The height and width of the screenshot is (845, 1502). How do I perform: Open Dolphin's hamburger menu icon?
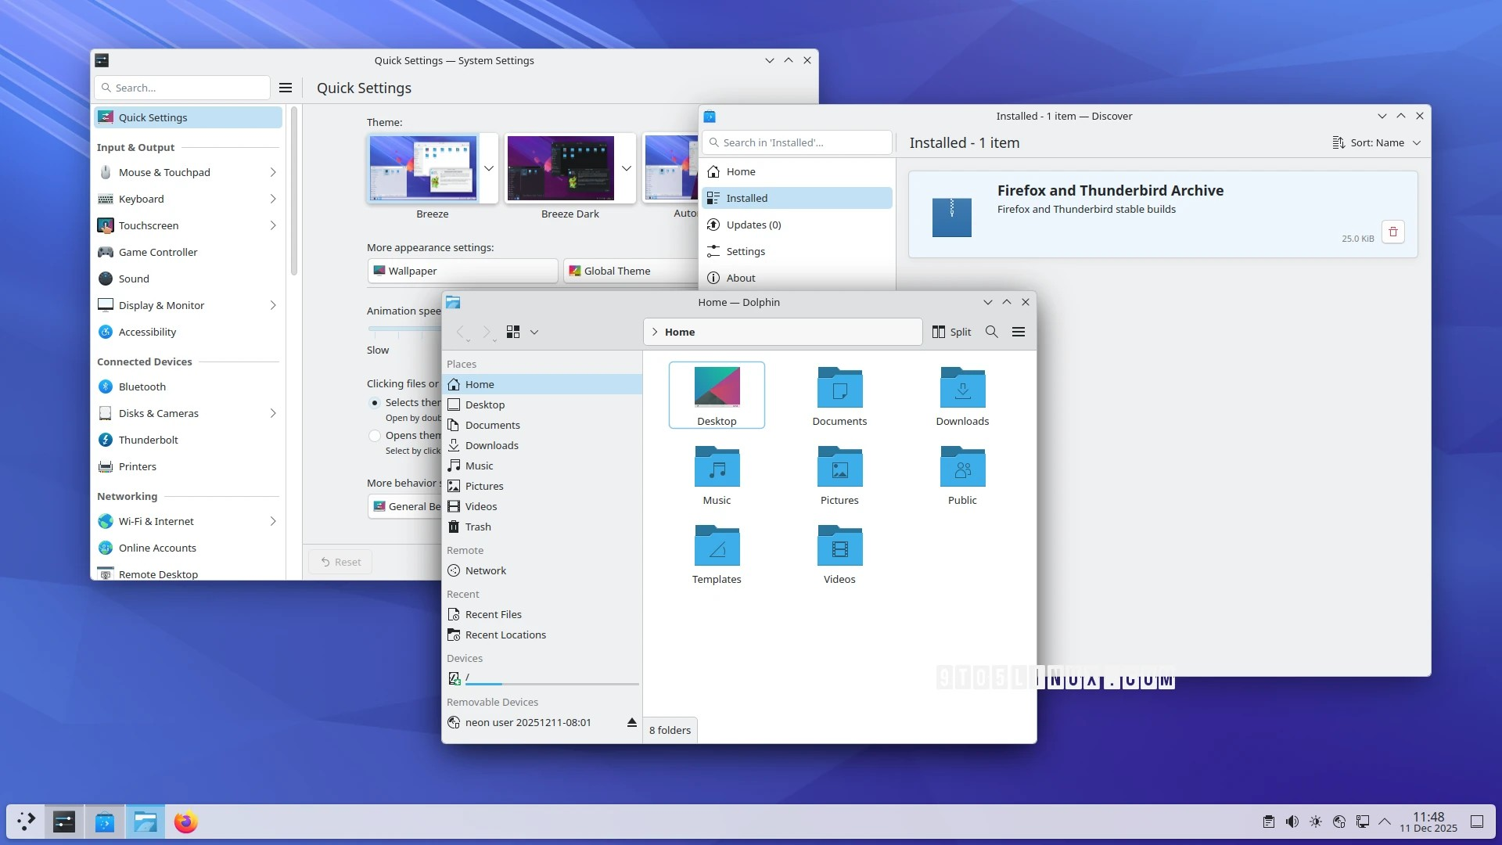[x=1019, y=332]
